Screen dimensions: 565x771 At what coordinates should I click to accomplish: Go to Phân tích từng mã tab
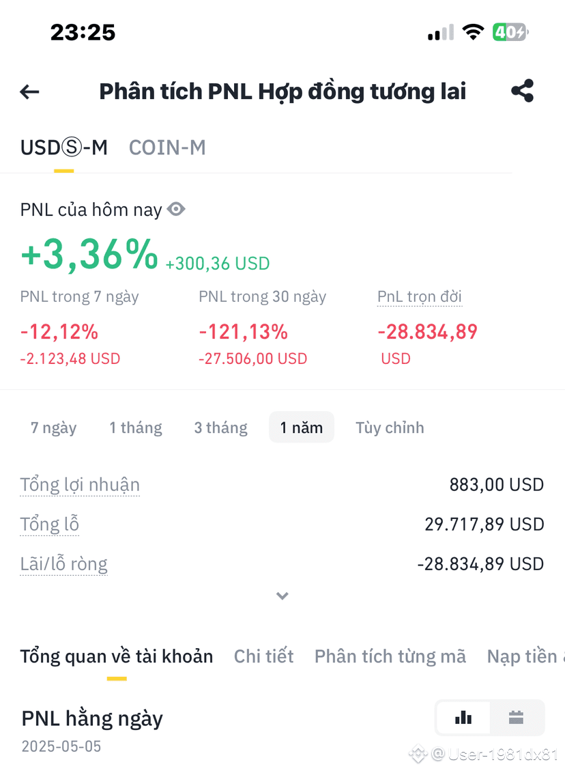[x=390, y=656]
